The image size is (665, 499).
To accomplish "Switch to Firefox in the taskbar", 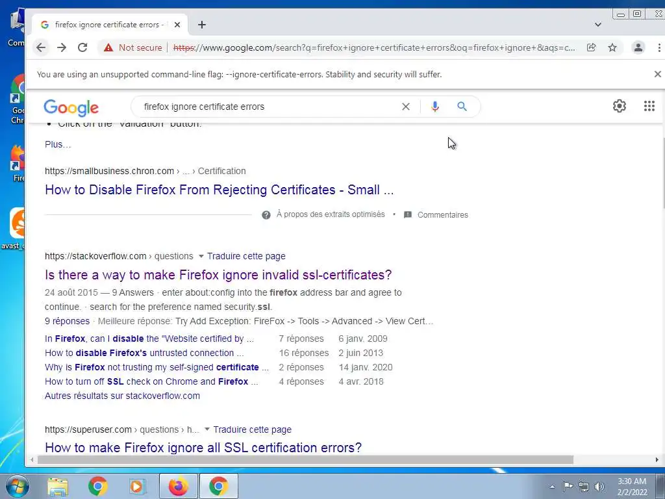I will click(178, 486).
